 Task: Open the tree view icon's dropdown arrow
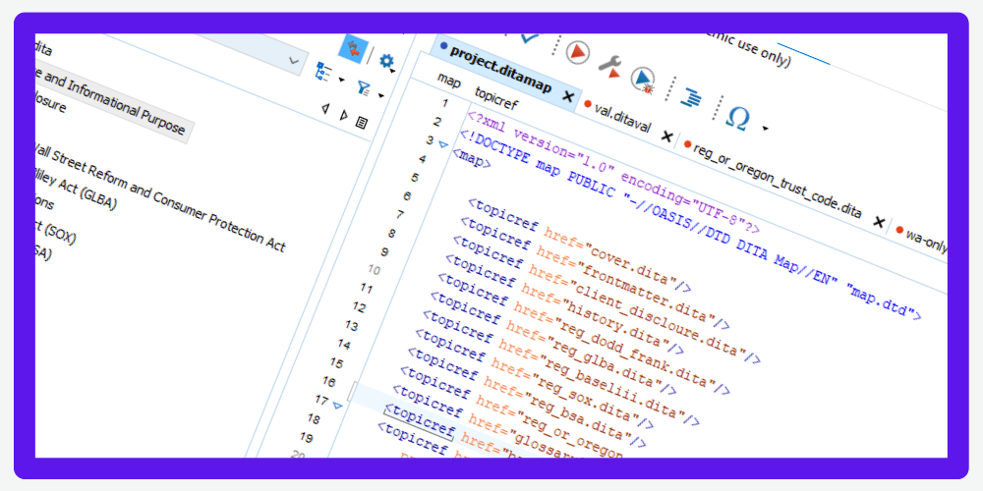point(342,80)
